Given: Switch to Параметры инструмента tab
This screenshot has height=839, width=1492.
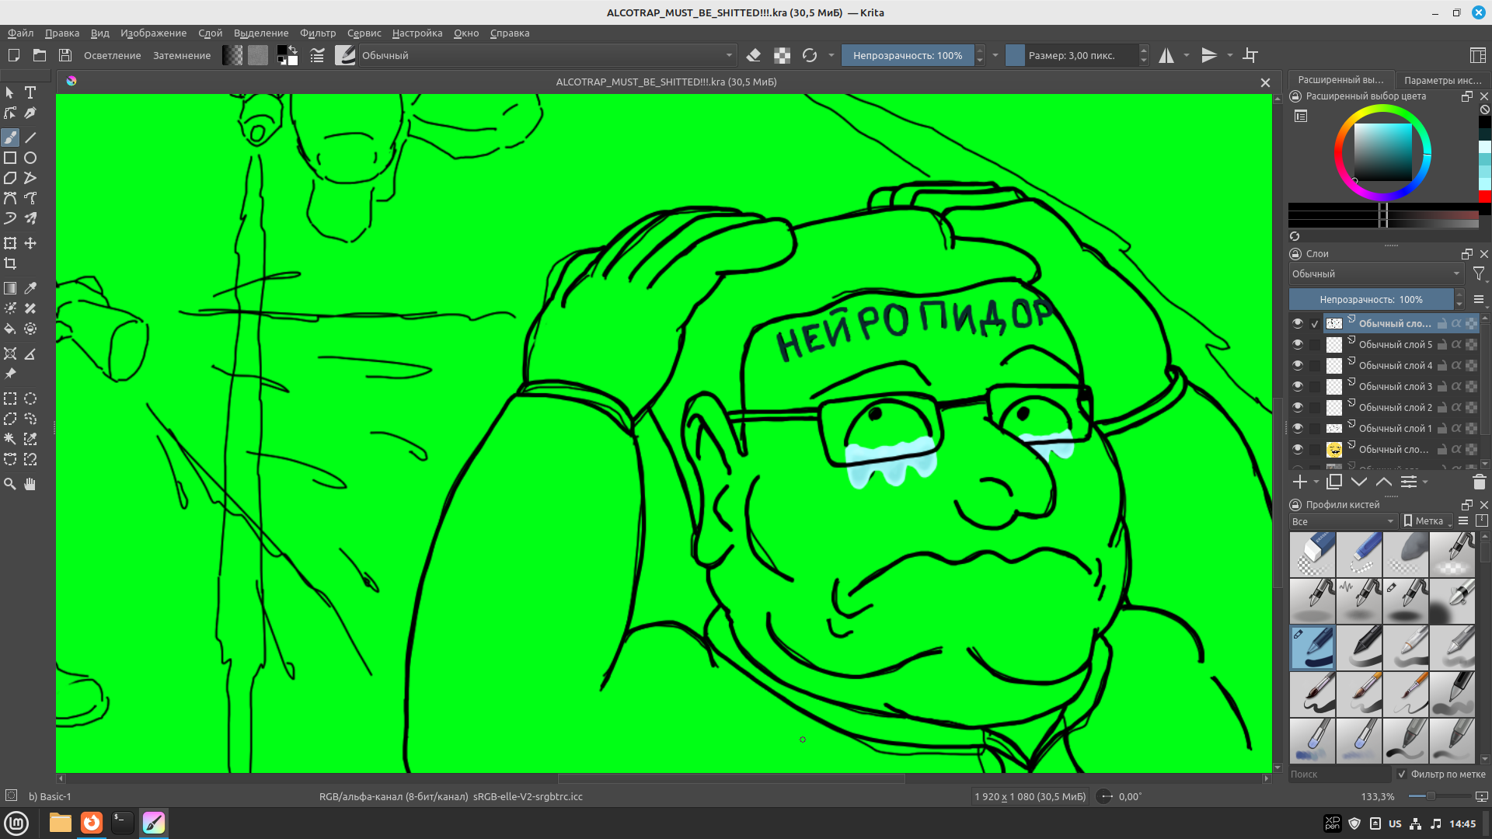Looking at the screenshot, I should click(x=1442, y=80).
